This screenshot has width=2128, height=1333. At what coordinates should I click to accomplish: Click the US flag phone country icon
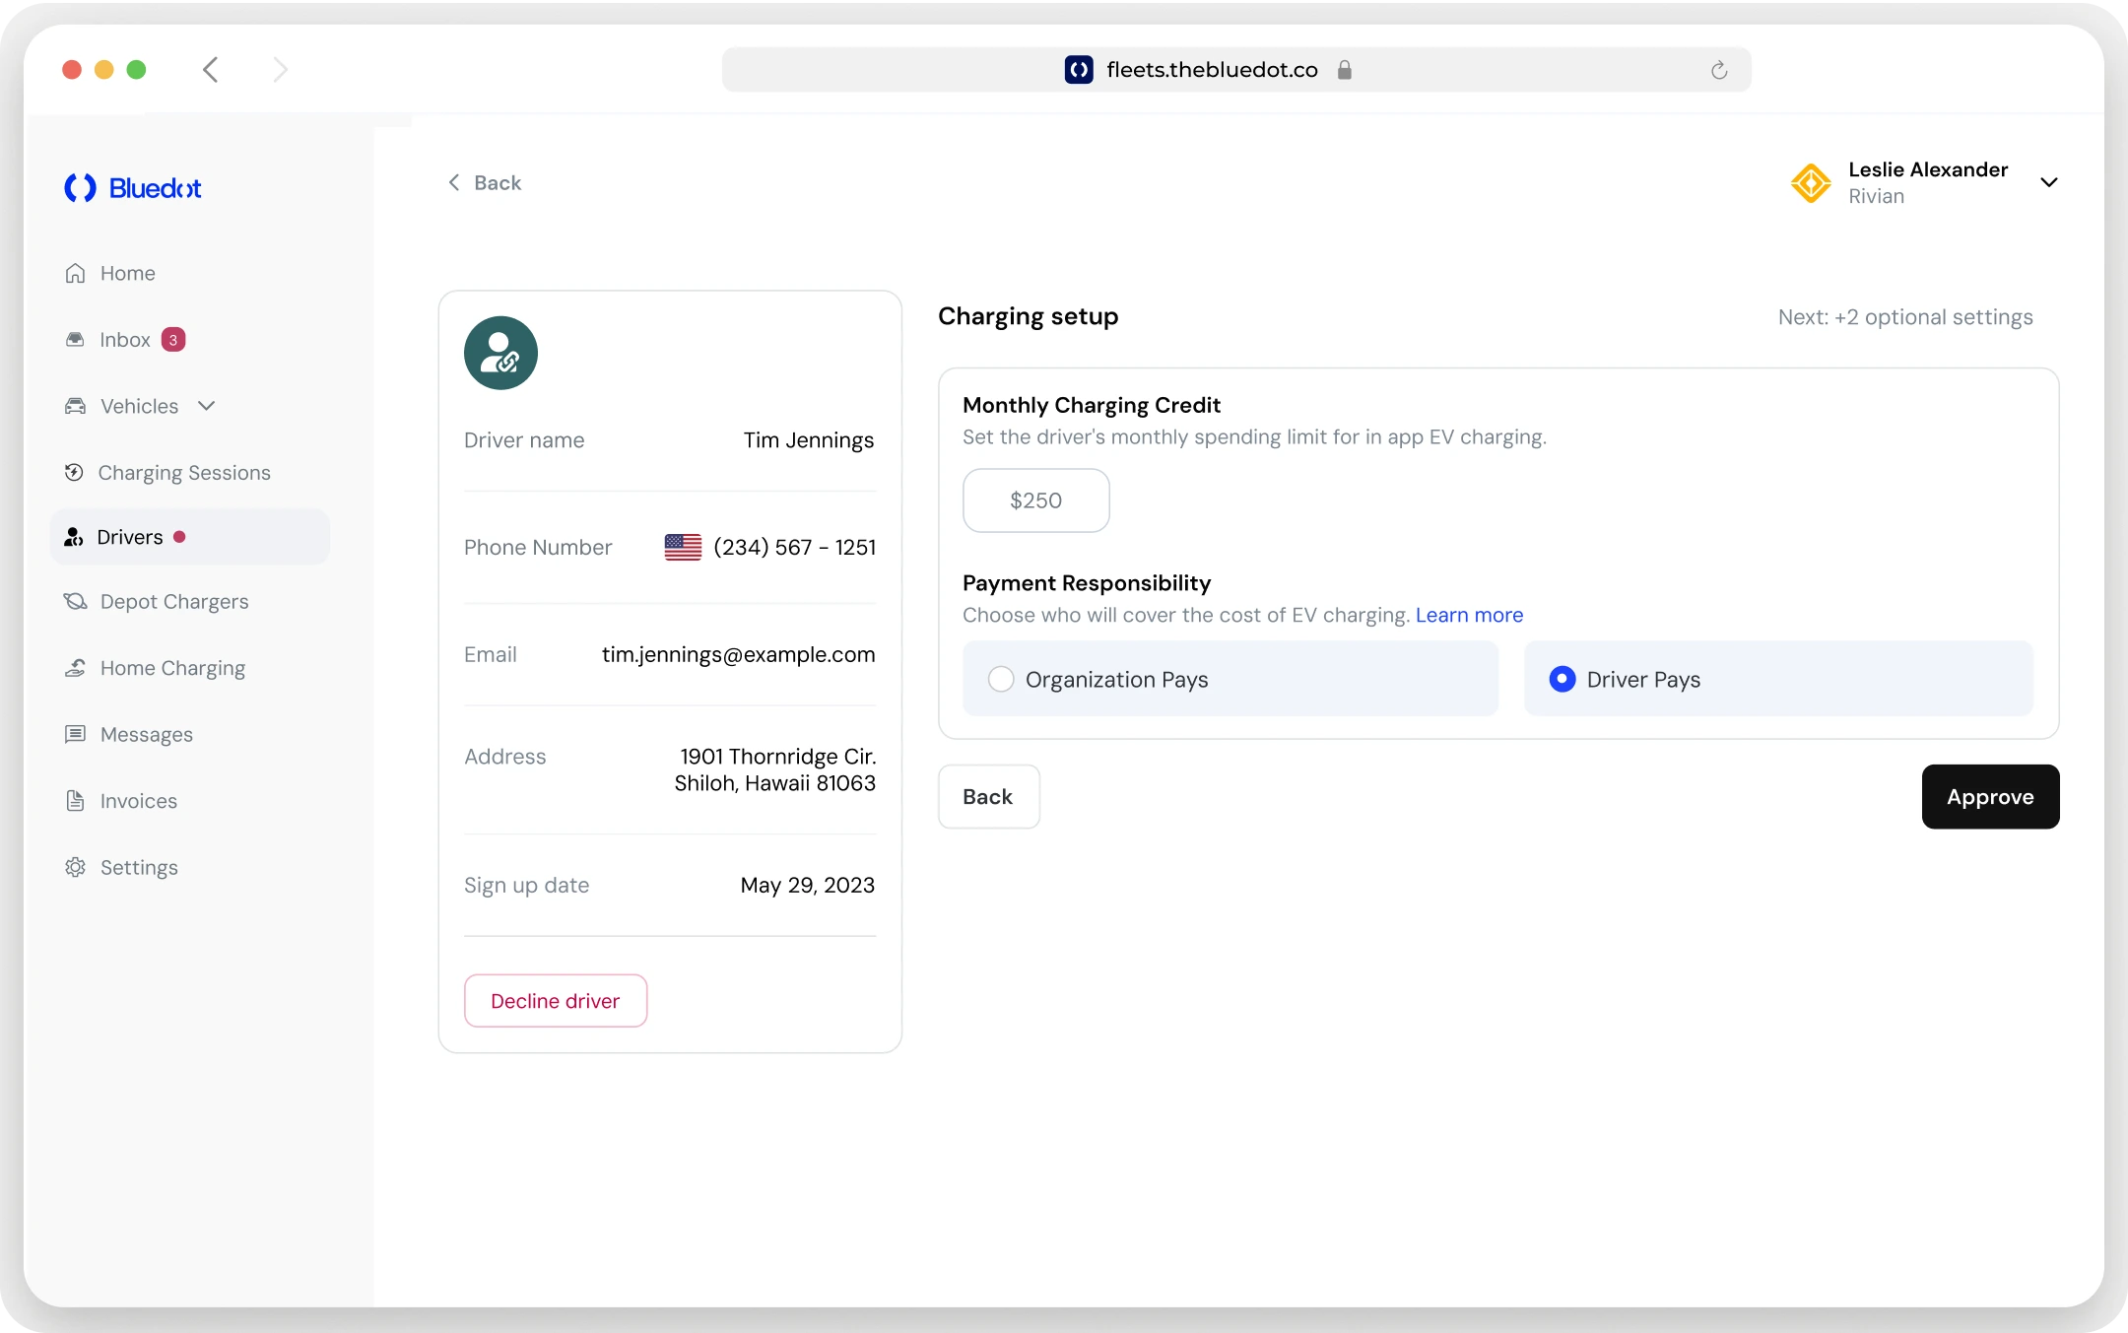click(x=683, y=547)
